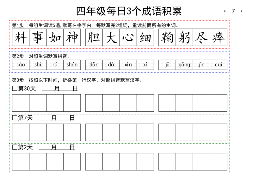253x179 pixels.
Task: Click the character 大 cell
Action: (x=111, y=37)
